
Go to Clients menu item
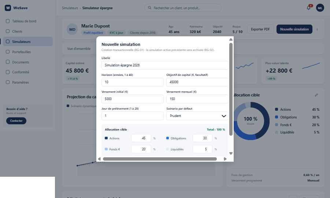click(28, 31)
